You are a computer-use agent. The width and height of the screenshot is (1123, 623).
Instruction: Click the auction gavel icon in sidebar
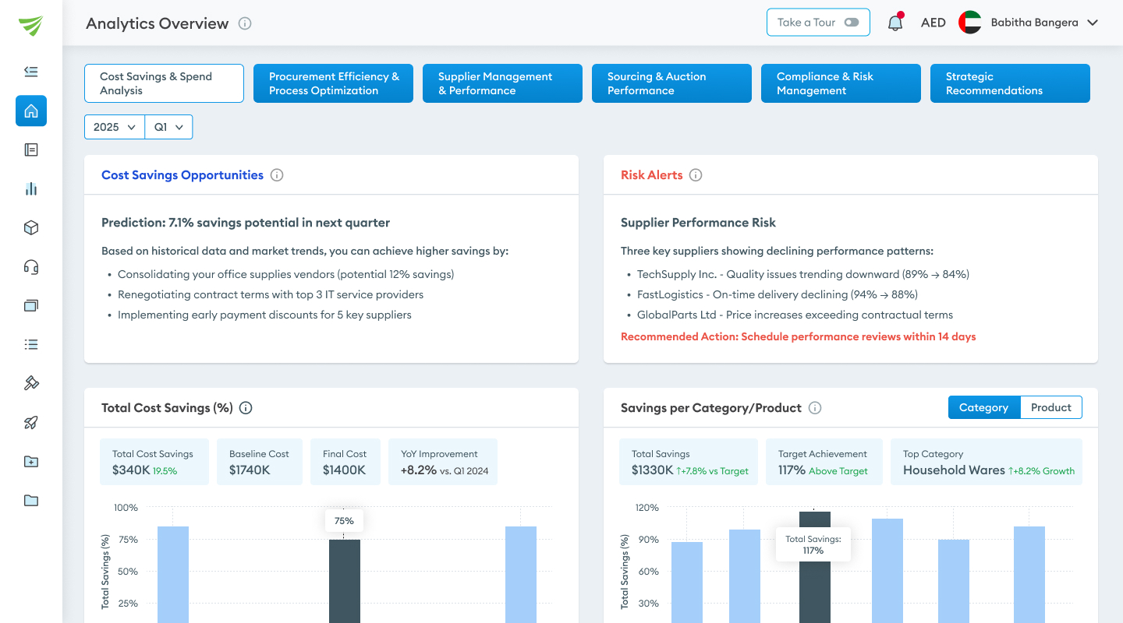31,382
